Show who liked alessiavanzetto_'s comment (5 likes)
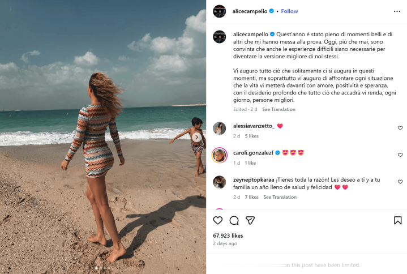The height and width of the screenshot is (274, 407). (x=251, y=136)
